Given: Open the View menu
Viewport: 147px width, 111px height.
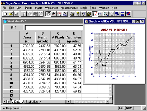Looking at the screenshot, I should point(19,8).
